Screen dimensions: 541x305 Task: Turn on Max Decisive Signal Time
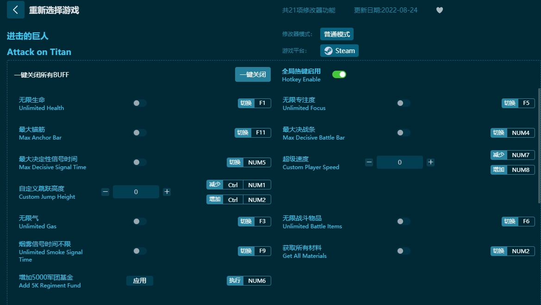point(140,162)
